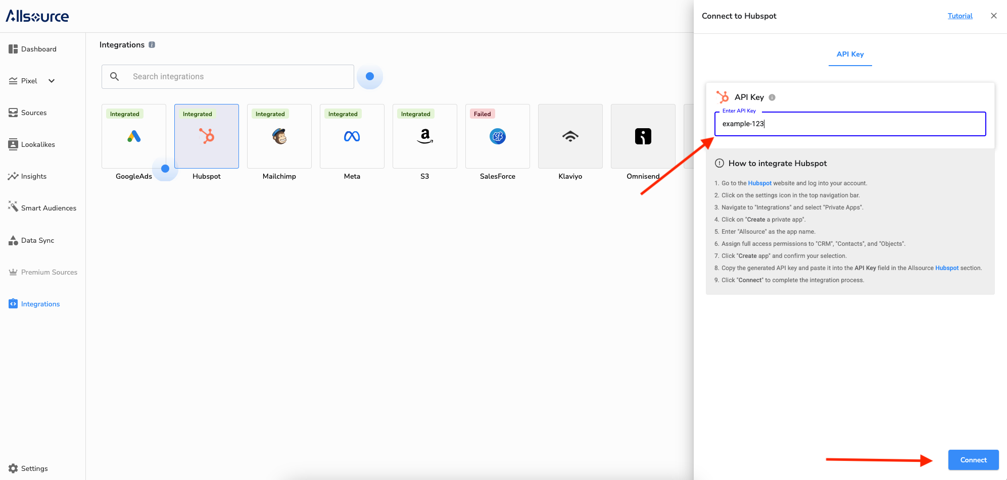Click the blue hint dot near GoogleAds
This screenshot has width=1007, height=480.
tap(165, 169)
